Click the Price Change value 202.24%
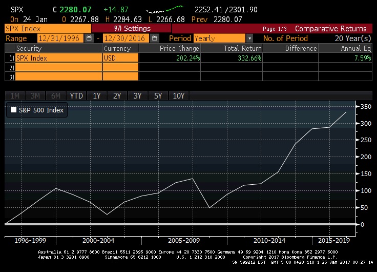The width and height of the screenshot is (377, 272). [188, 58]
